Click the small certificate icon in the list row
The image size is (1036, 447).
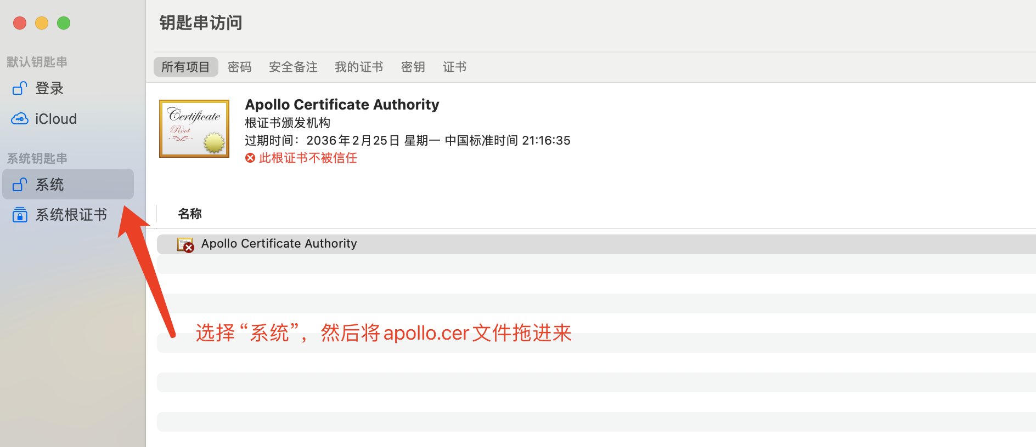click(185, 244)
